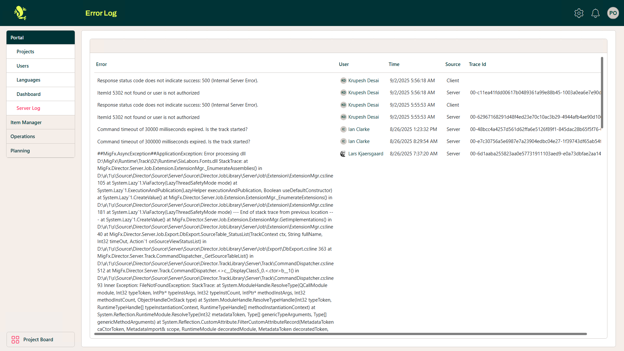Click the vertical scrollbar of error table
This screenshot has height=351, width=624.
[x=602, y=93]
